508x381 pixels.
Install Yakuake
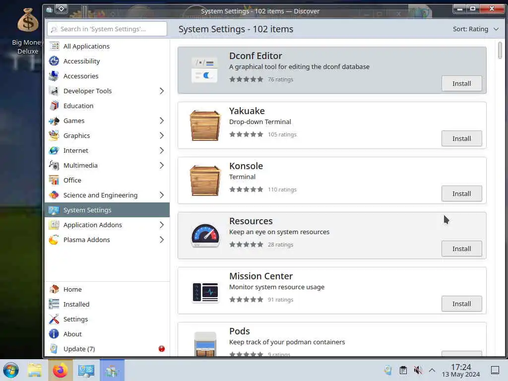461,139
